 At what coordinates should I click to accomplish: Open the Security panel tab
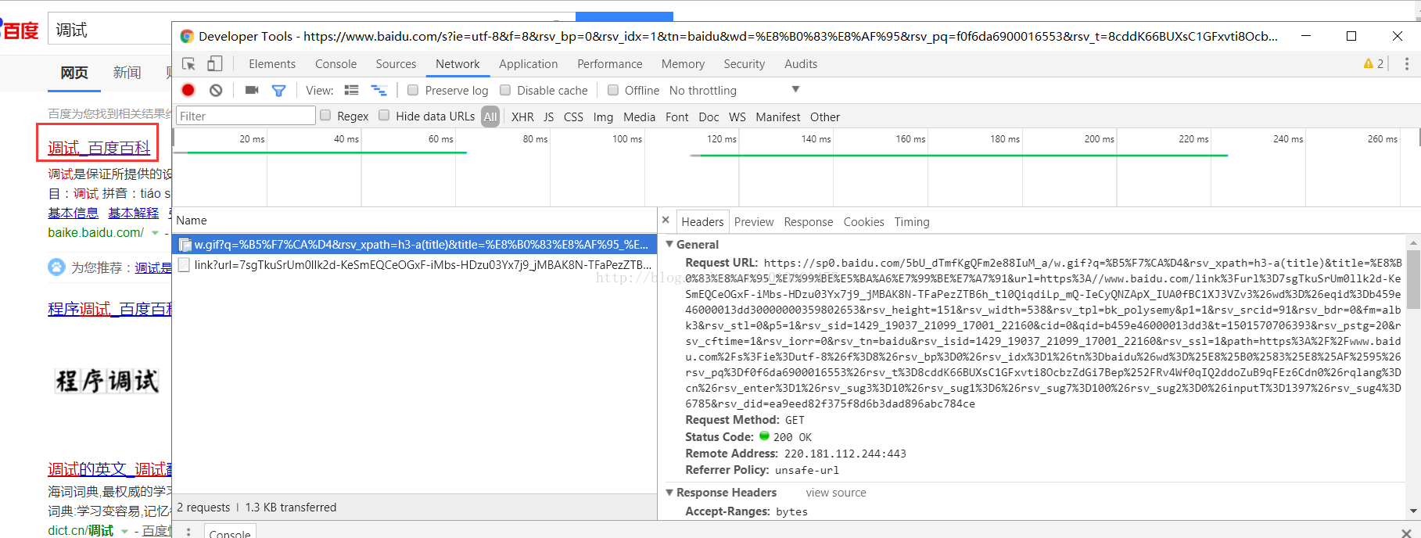(x=745, y=64)
